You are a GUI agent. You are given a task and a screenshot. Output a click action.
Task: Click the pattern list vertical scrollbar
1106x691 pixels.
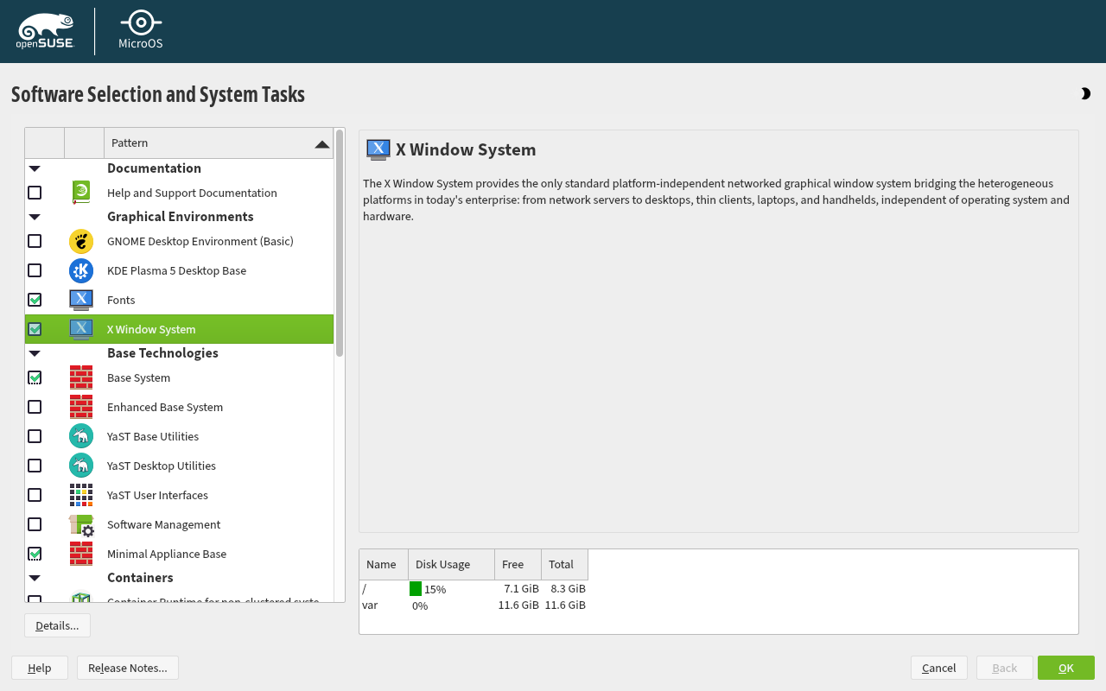[340, 243]
